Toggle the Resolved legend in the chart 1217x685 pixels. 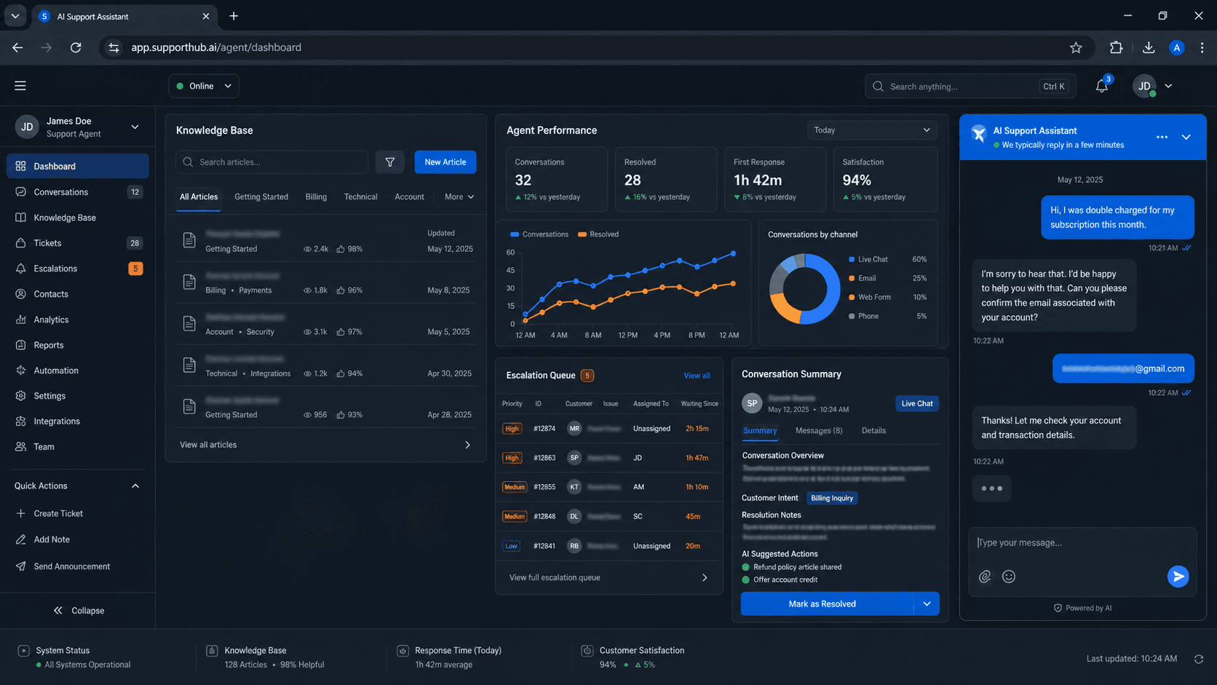(x=598, y=234)
